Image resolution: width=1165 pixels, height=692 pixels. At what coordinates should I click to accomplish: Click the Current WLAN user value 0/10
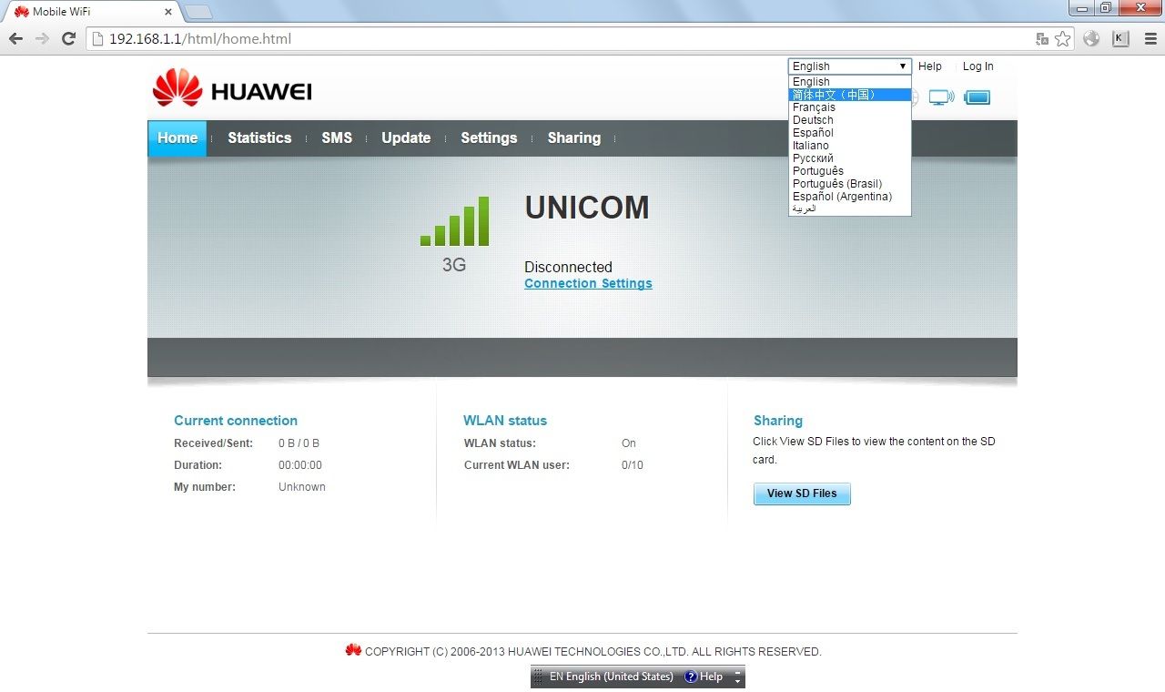(x=633, y=465)
